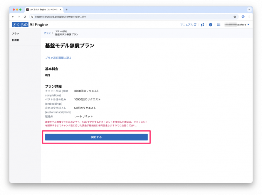Click the browser forward arrow
262x195 pixels.
[x=19, y=17]
